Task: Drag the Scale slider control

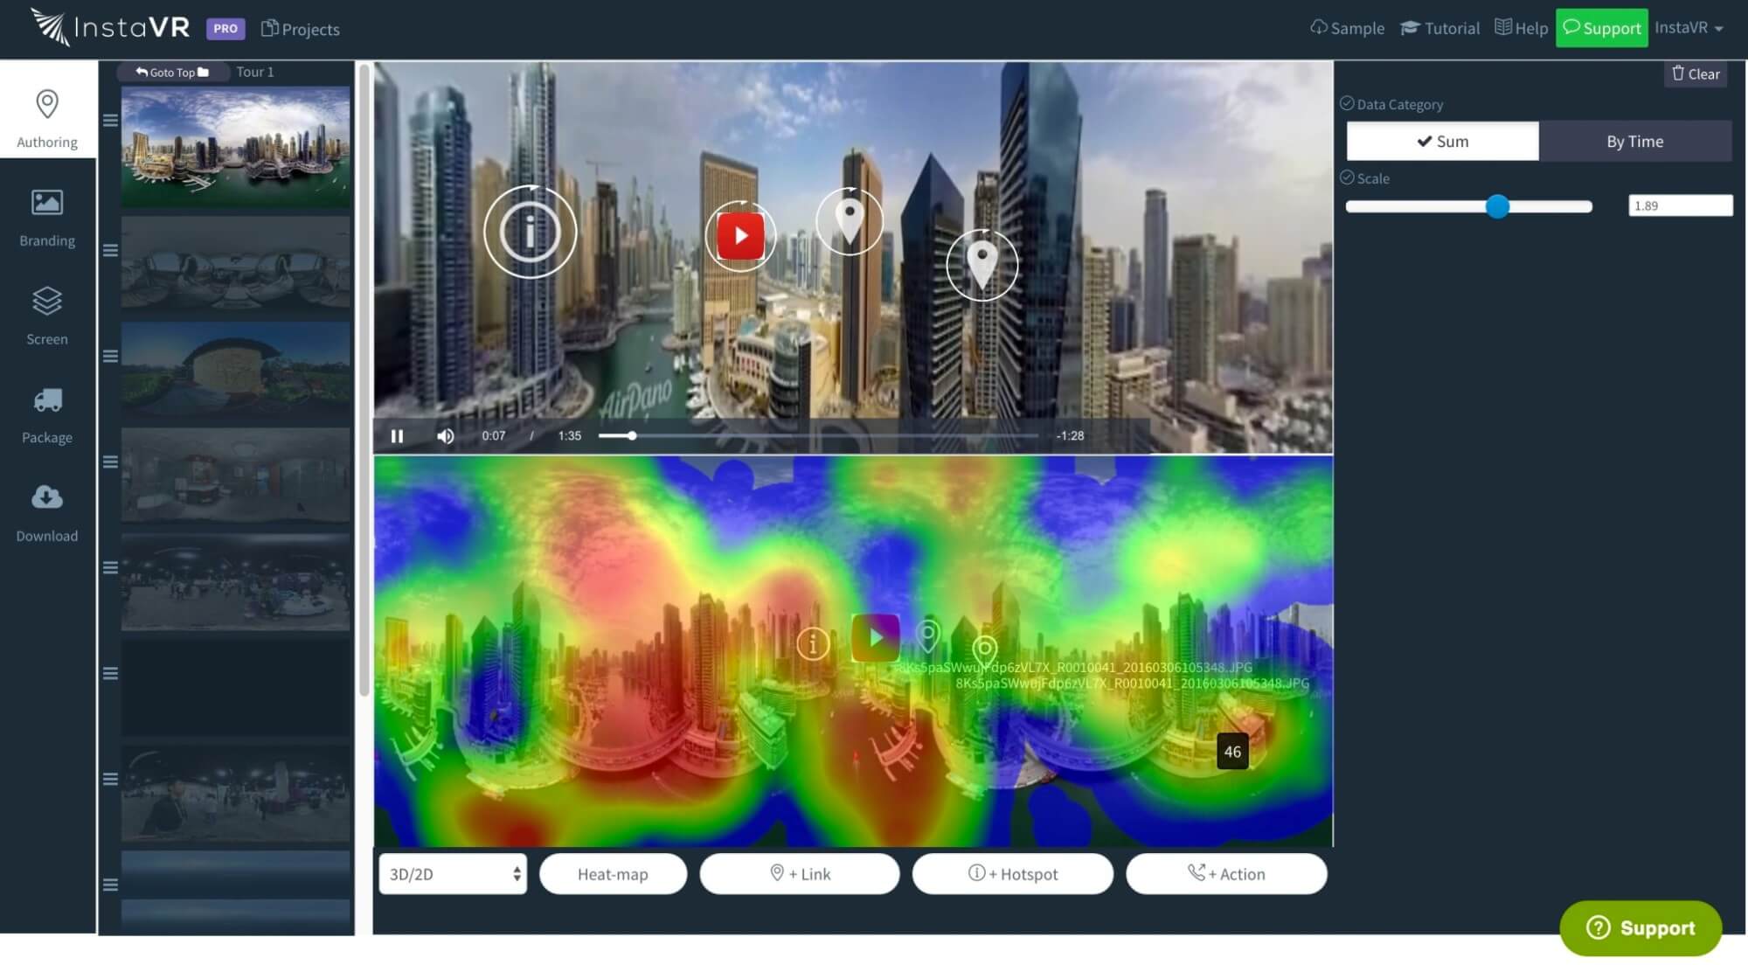Action: pos(1497,205)
